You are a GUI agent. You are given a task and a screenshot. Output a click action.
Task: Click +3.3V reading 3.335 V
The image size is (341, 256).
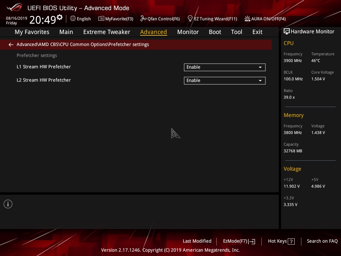pos(290,205)
